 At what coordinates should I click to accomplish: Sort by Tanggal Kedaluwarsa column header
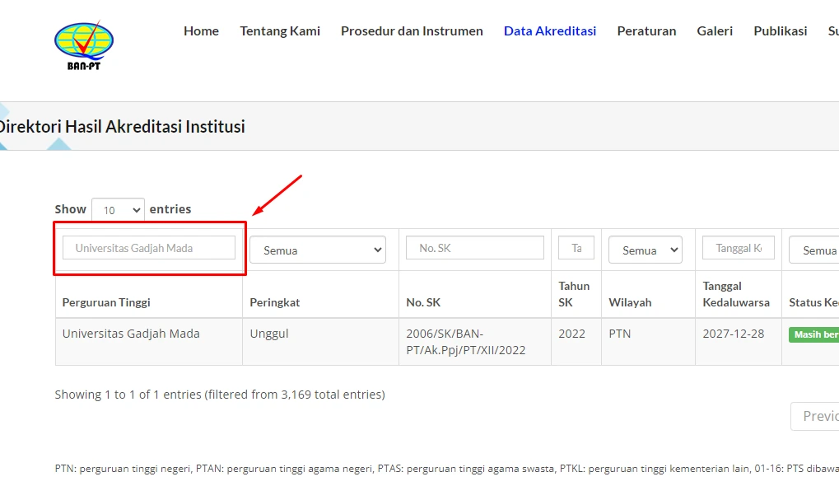click(739, 294)
